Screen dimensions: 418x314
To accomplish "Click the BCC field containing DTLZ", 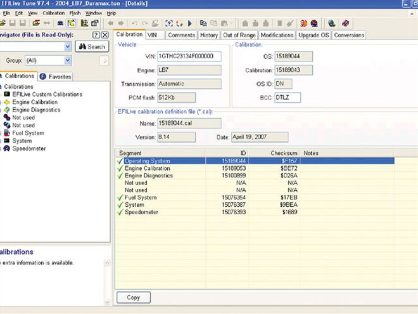I will point(288,98).
